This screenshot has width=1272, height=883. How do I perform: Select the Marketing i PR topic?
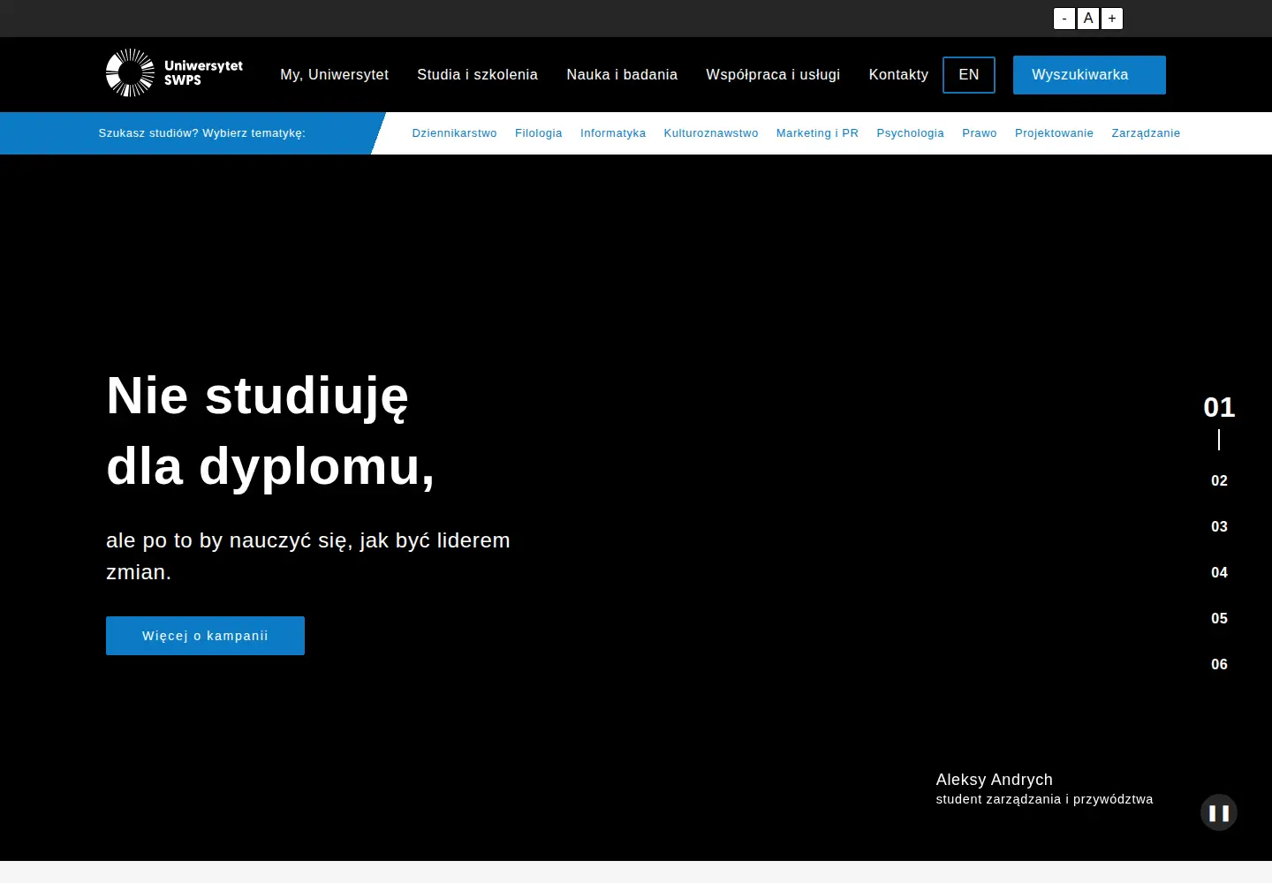pos(817,133)
